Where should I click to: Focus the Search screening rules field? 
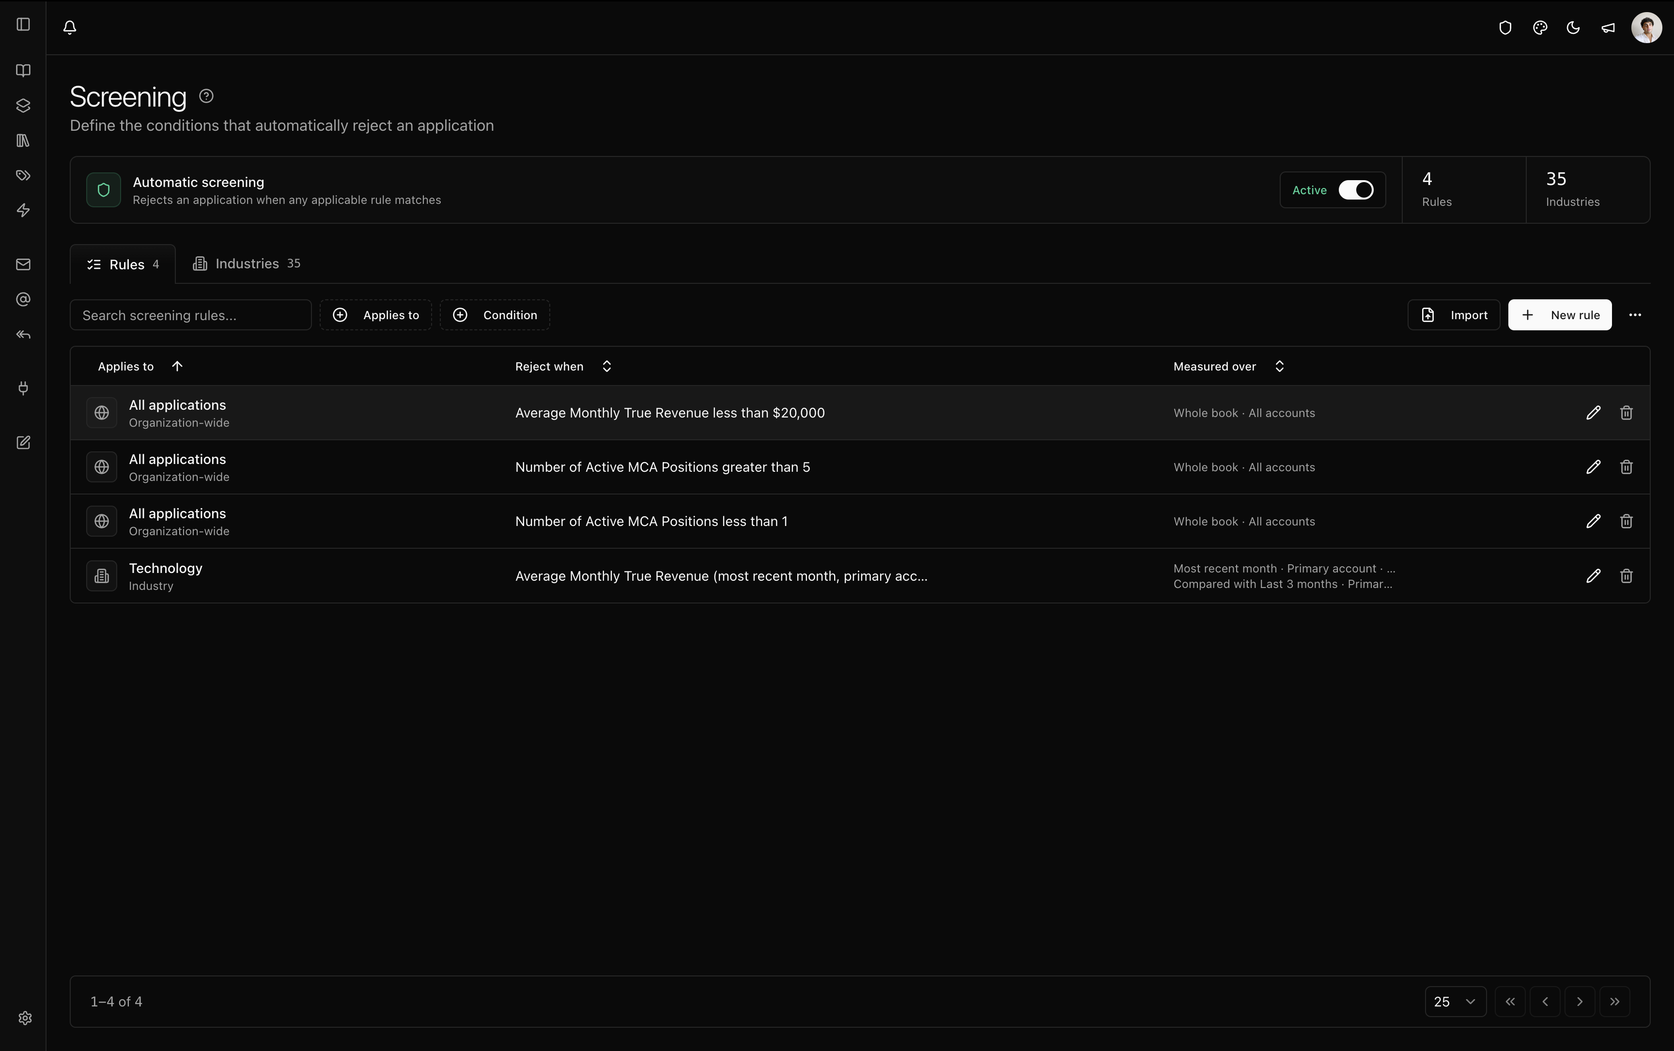click(190, 315)
